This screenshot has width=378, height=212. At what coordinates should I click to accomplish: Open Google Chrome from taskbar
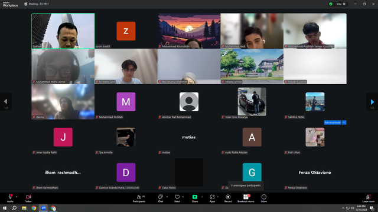(34, 208)
